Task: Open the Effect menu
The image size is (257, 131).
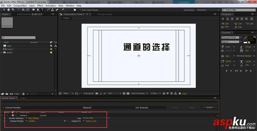Action: [x=40, y=6]
